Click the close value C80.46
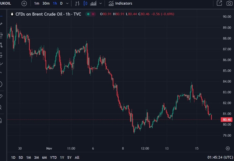The width and height of the screenshot is (234, 161). [x=144, y=14]
